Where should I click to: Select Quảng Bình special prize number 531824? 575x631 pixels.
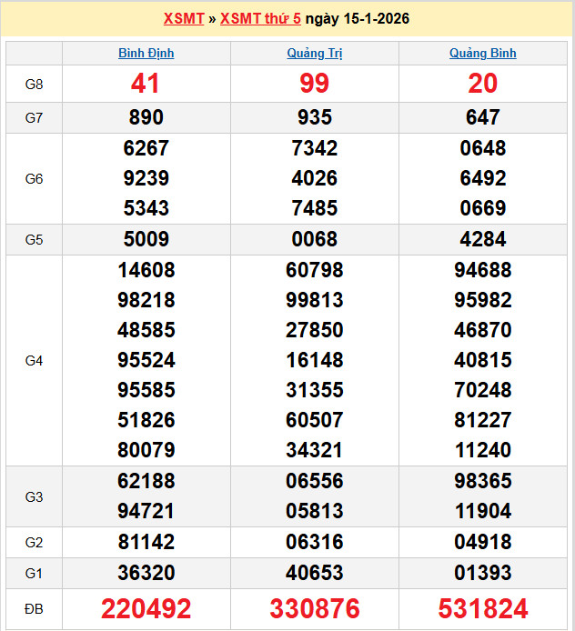pyautogui.click(x=482, y=608)
